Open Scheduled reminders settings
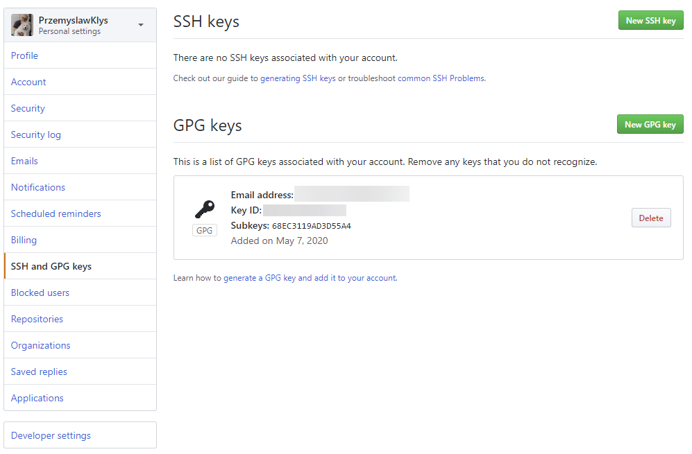The image size is (692, 454). 56,213
